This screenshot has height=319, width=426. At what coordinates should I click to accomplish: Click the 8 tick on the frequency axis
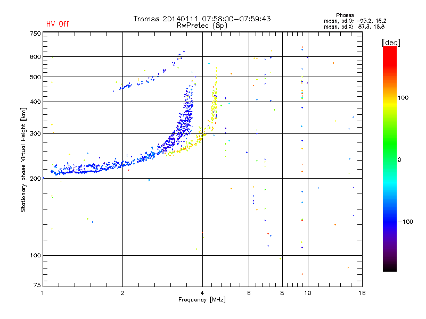point(282,293)
